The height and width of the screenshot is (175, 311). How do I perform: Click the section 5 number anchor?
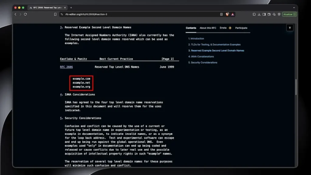point(61,118)
